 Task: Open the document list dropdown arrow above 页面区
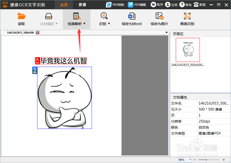(166, 32)
